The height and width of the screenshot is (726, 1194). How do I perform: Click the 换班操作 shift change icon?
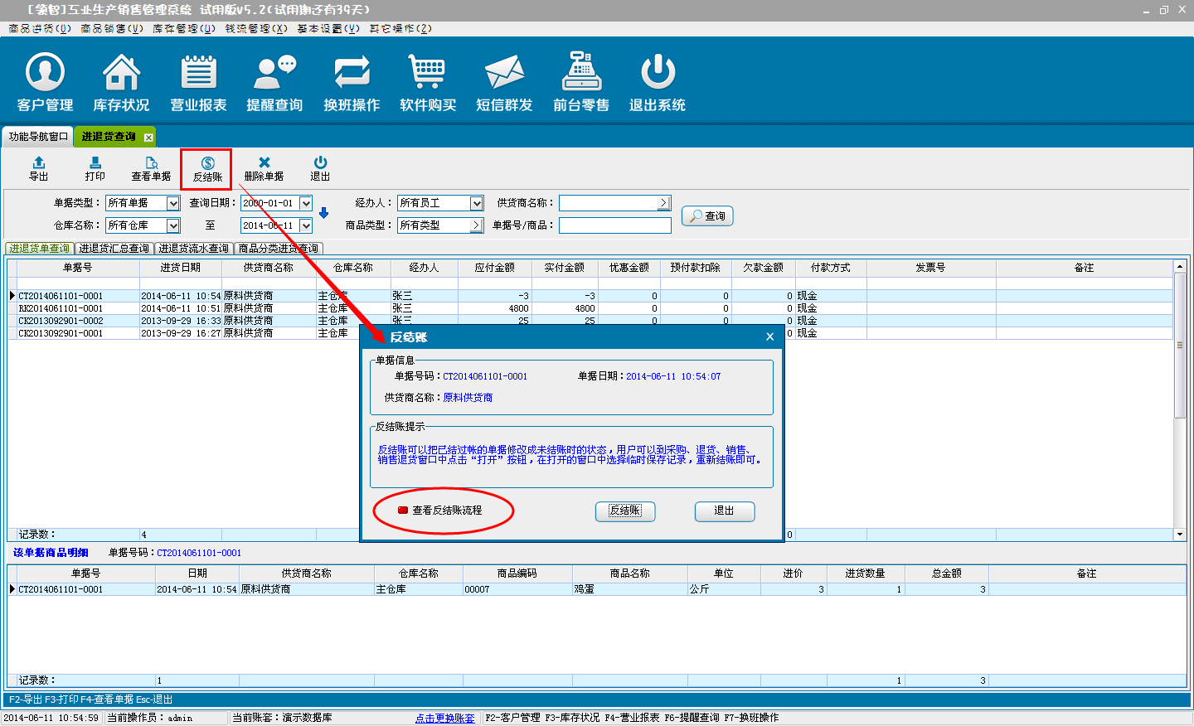352,81
